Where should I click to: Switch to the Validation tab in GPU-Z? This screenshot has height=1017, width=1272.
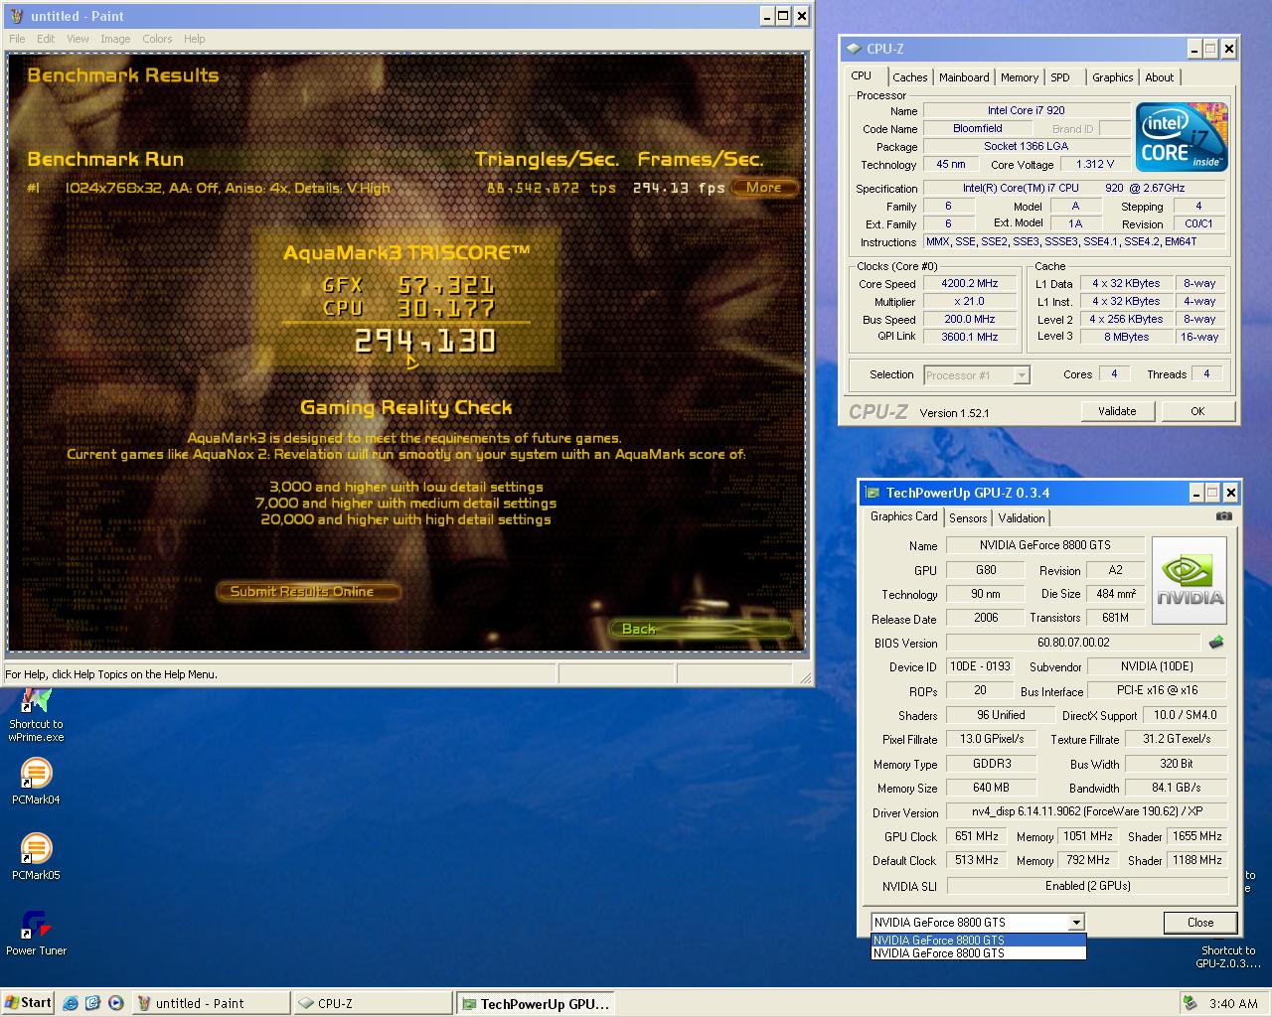coord(1022,518)
